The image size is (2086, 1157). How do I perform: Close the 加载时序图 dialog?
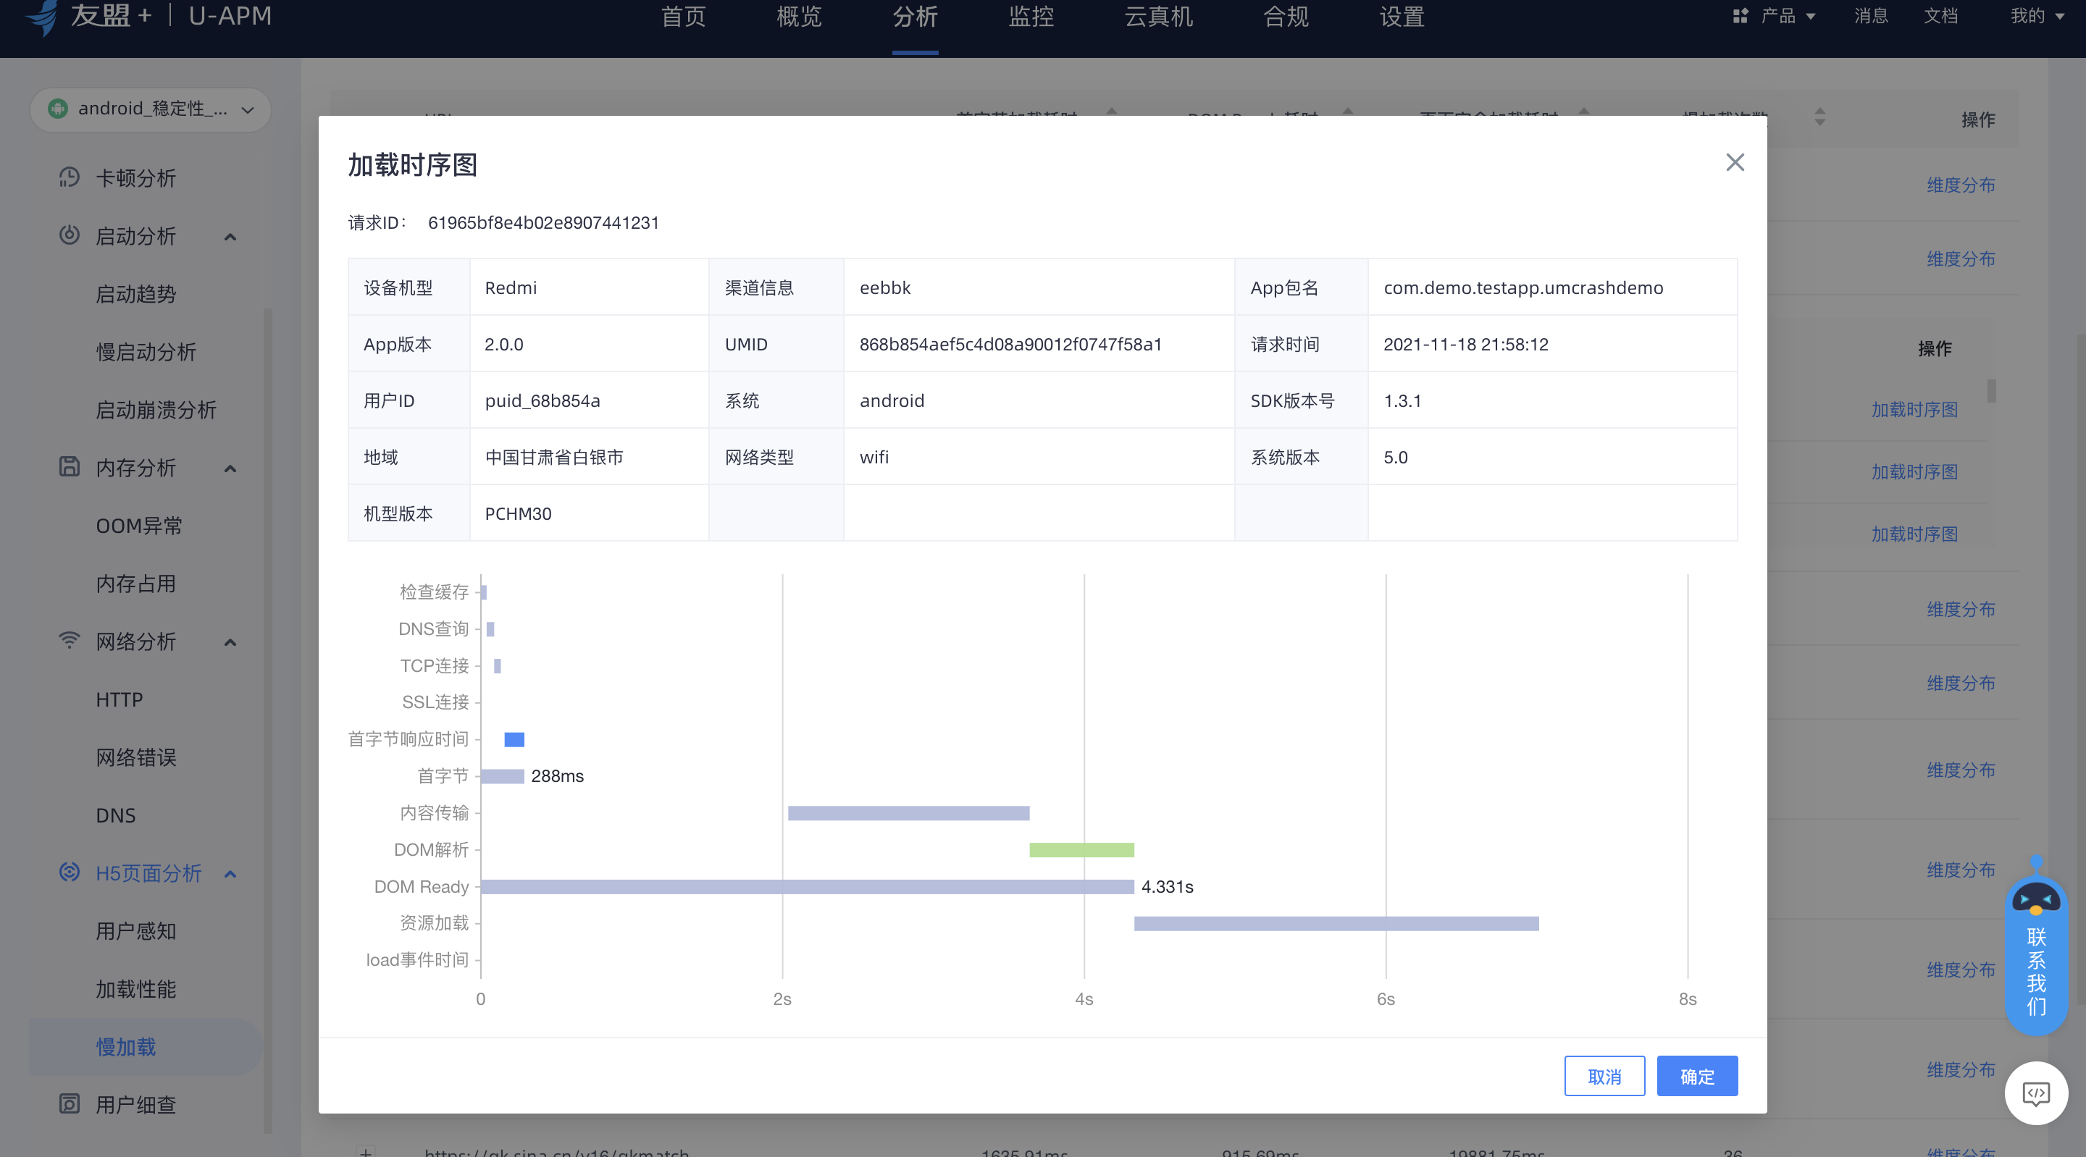pyautogui.click(x=1735, y=162)
